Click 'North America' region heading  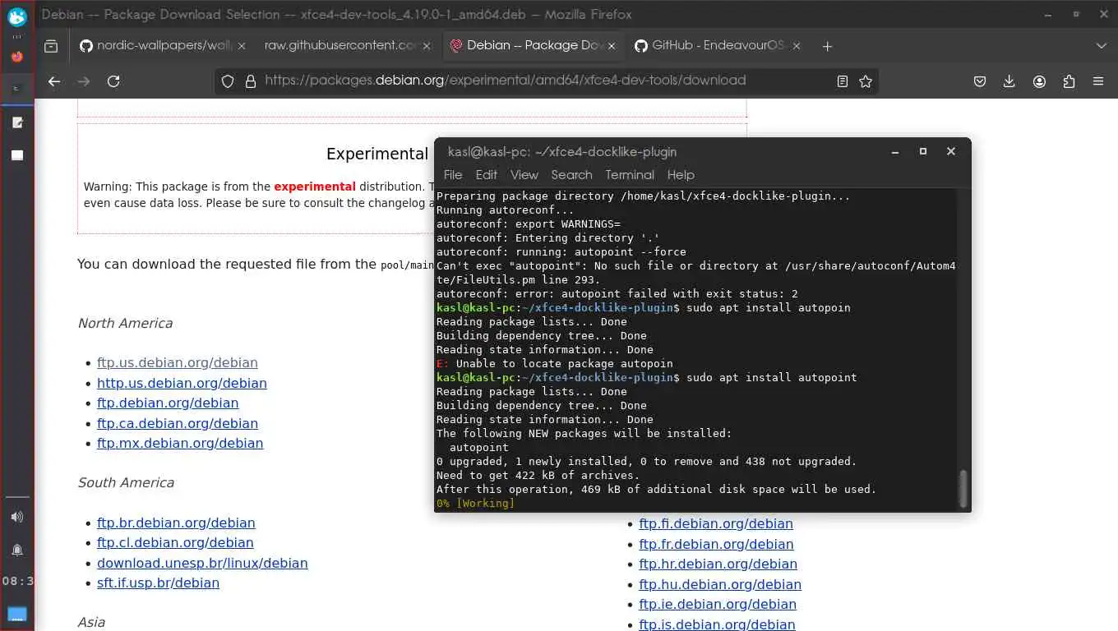(125, 323)
